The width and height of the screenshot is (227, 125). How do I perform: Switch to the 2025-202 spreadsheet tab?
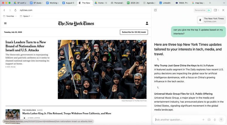[x=133, y=3]
